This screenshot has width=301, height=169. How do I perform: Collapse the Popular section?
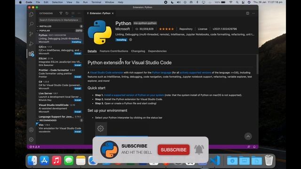pos(60,31)
